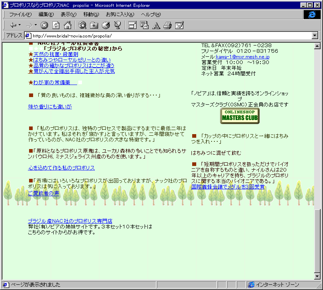
Task: Open the Favorites folder toolbar icon
Action: click(94, 25)
